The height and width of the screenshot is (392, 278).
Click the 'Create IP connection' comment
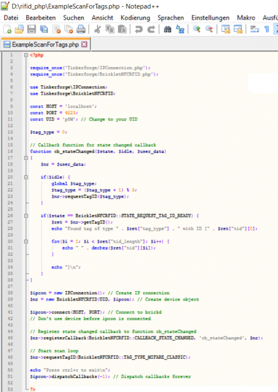click(x=139, y=293)
